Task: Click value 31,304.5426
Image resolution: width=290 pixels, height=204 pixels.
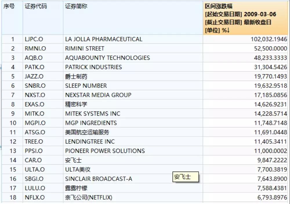Action: click(270, 67)
